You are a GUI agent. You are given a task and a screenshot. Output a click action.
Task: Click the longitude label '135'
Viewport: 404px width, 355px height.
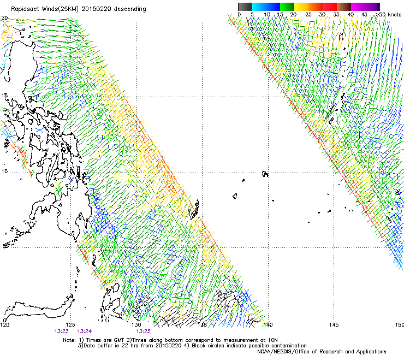click(x=202, y=324)
